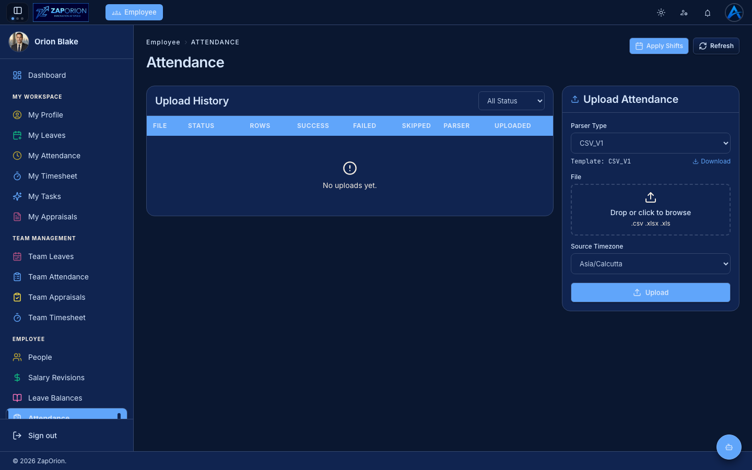Open Dashboard from the sidebar

pos(66,75)
